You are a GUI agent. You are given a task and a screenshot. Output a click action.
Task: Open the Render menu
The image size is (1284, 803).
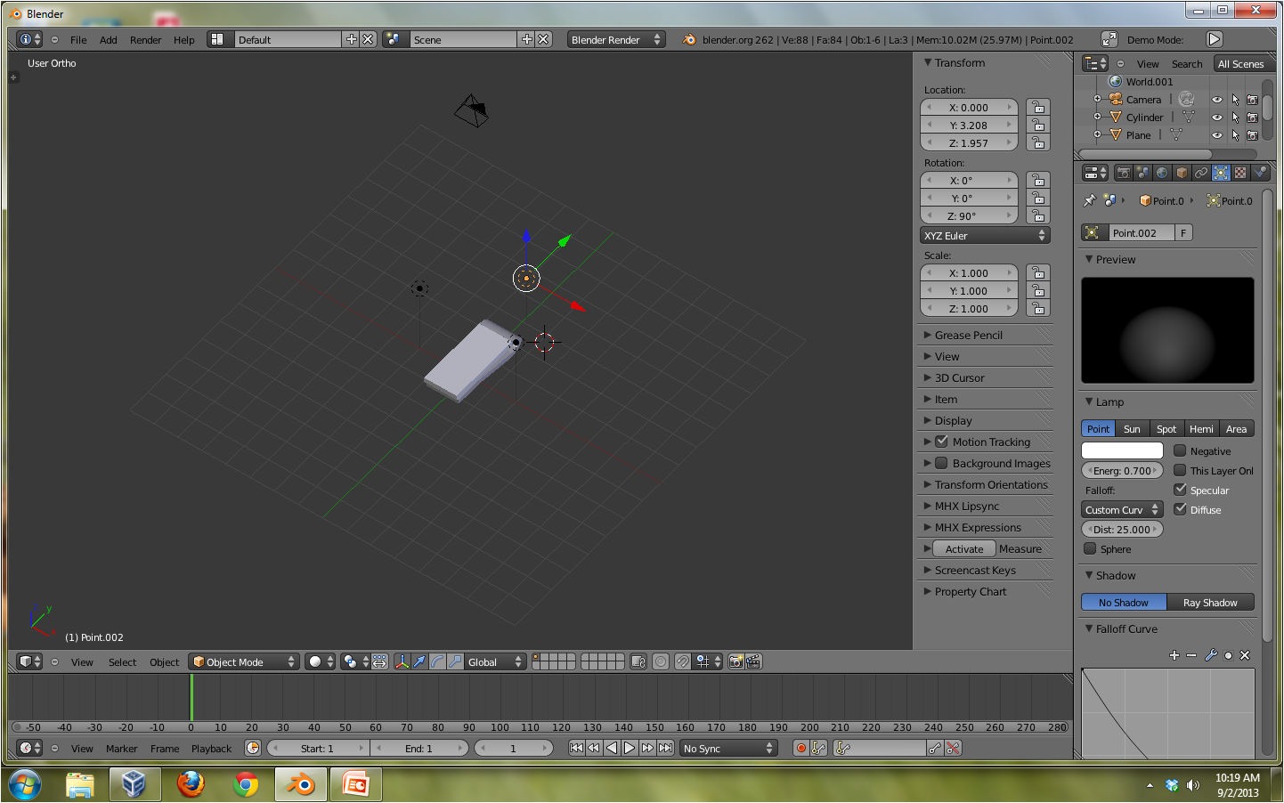point(146,40)
